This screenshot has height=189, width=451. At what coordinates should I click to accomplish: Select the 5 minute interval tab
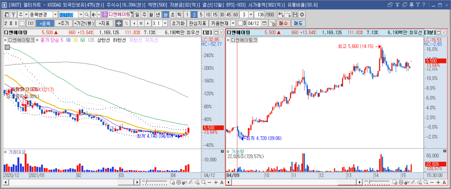click(x=201, y=15)
